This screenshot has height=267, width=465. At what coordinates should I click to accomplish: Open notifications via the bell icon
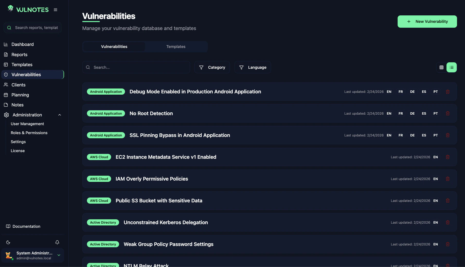coord(57,242)
